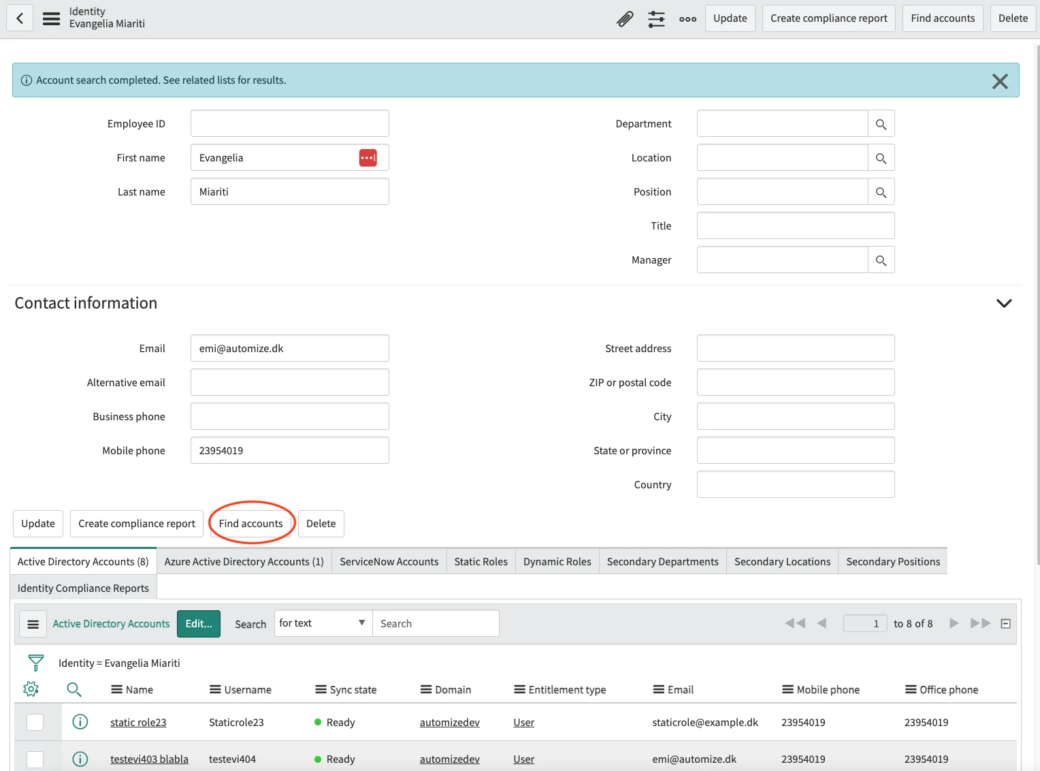Click the filter funnel icon
Image resolution: width=1040 pixels, height=771 pixels.
click(36, 663)
